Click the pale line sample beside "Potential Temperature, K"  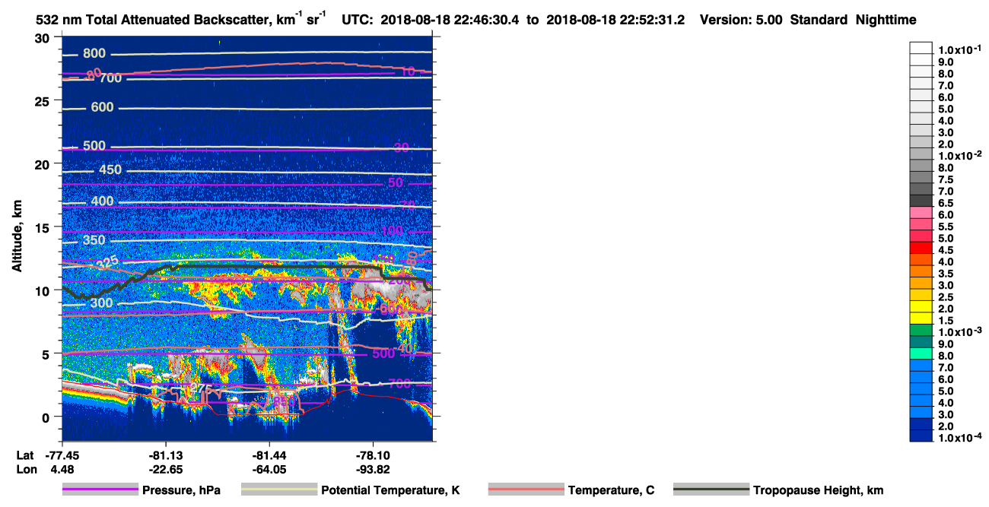(x=279, y=490)
